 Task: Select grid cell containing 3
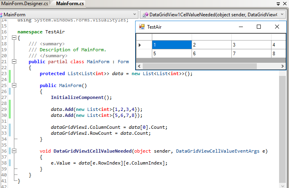click(x=251, y=45)
